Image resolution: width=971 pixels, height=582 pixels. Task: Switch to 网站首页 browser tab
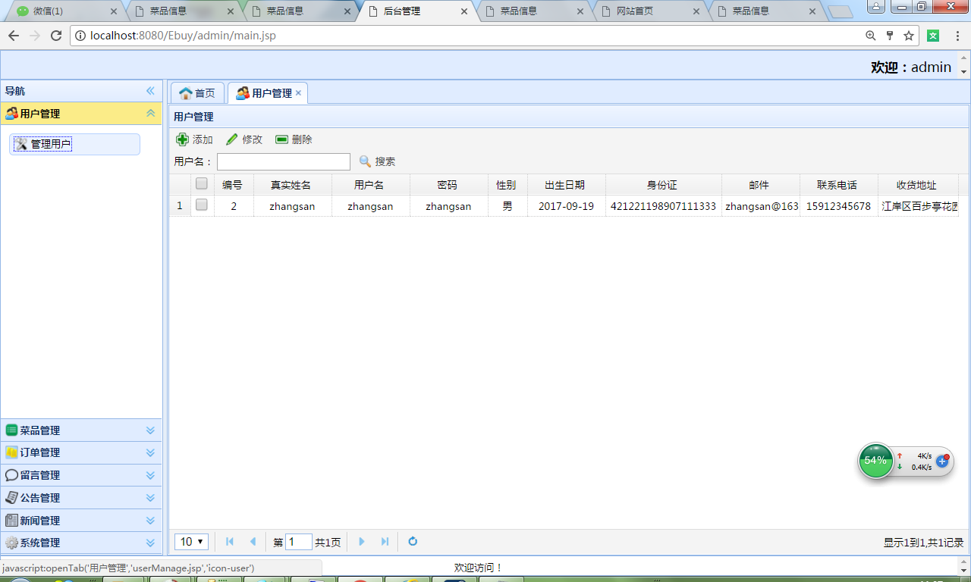coord(649,11)
